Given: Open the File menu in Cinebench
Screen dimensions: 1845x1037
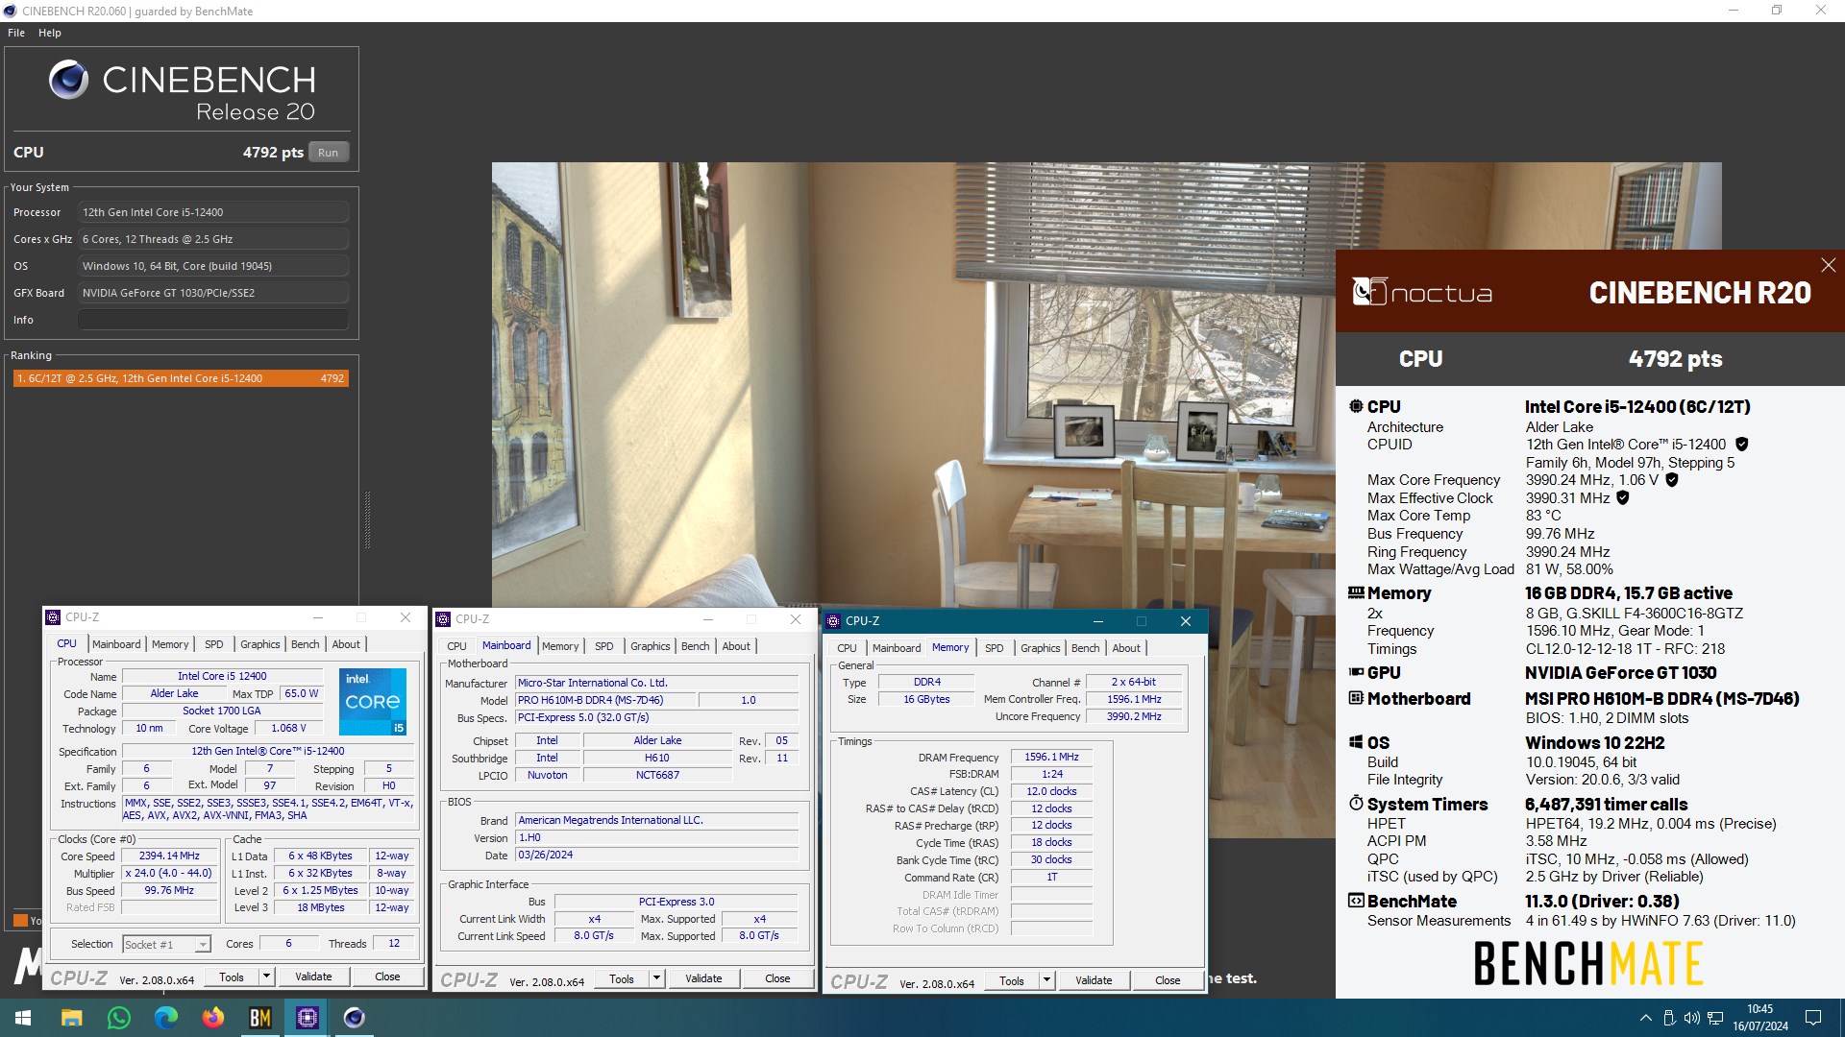Looking at the screenshot, I should [16, 33].
